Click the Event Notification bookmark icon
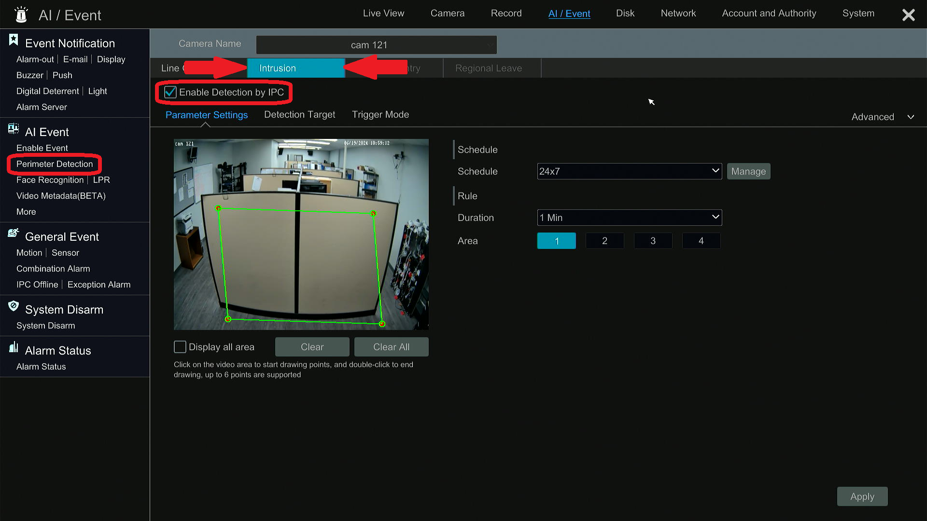Image resolution: width=927 pixels, height=521 pixels. 13,39
